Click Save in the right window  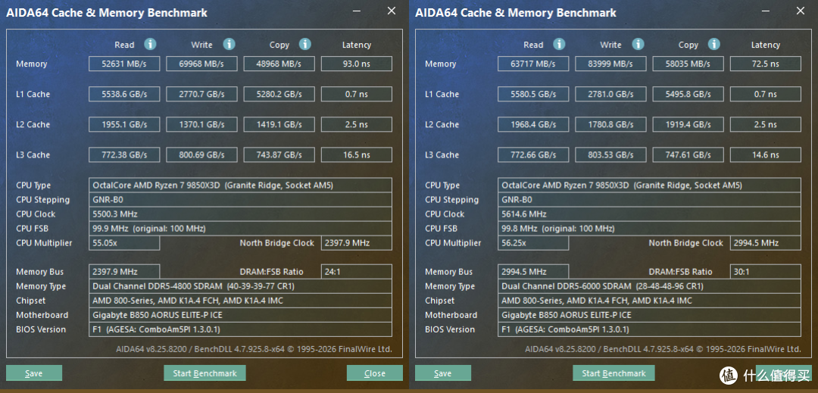443,373
